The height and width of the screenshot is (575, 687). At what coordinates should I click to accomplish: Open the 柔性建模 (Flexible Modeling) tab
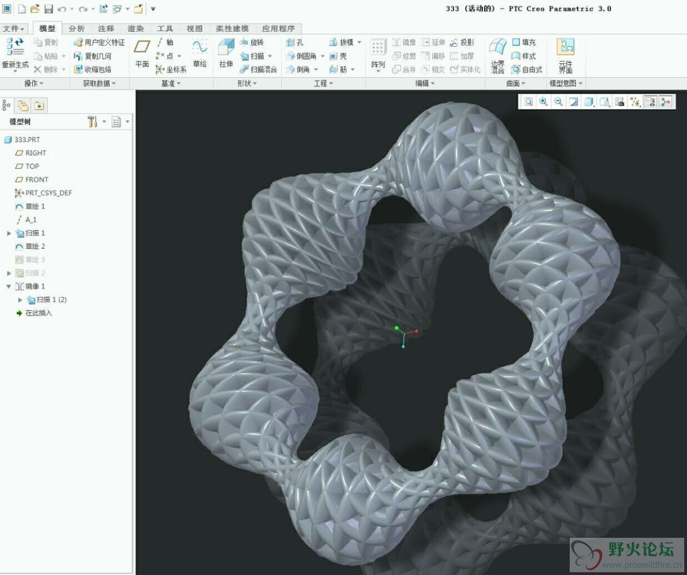(232, 28)
